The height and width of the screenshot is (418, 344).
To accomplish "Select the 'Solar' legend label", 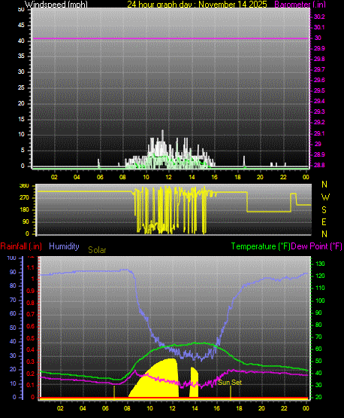I will 97,250.
